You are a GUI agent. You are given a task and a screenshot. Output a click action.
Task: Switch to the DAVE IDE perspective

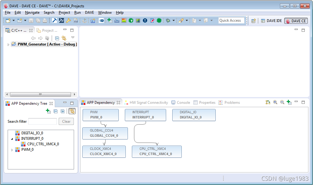(x=271, y=21)
